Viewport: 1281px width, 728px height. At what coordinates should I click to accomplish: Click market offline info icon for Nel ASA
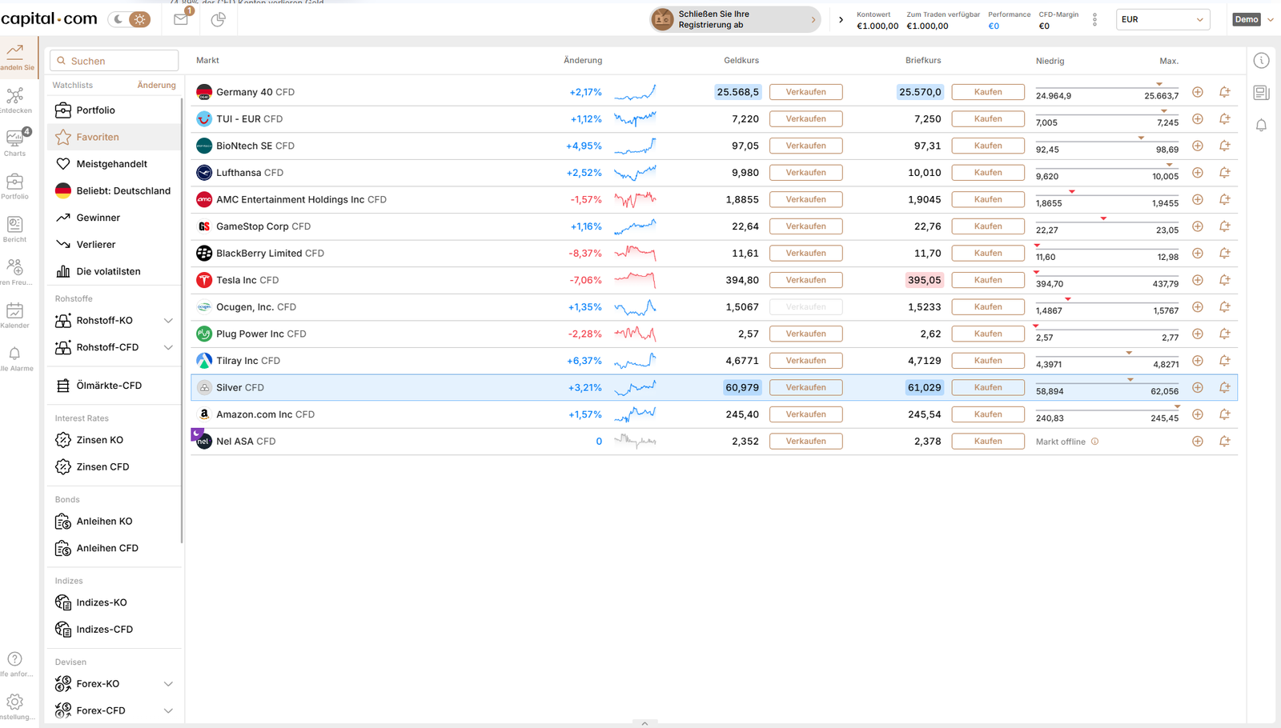coord(1095,442)
